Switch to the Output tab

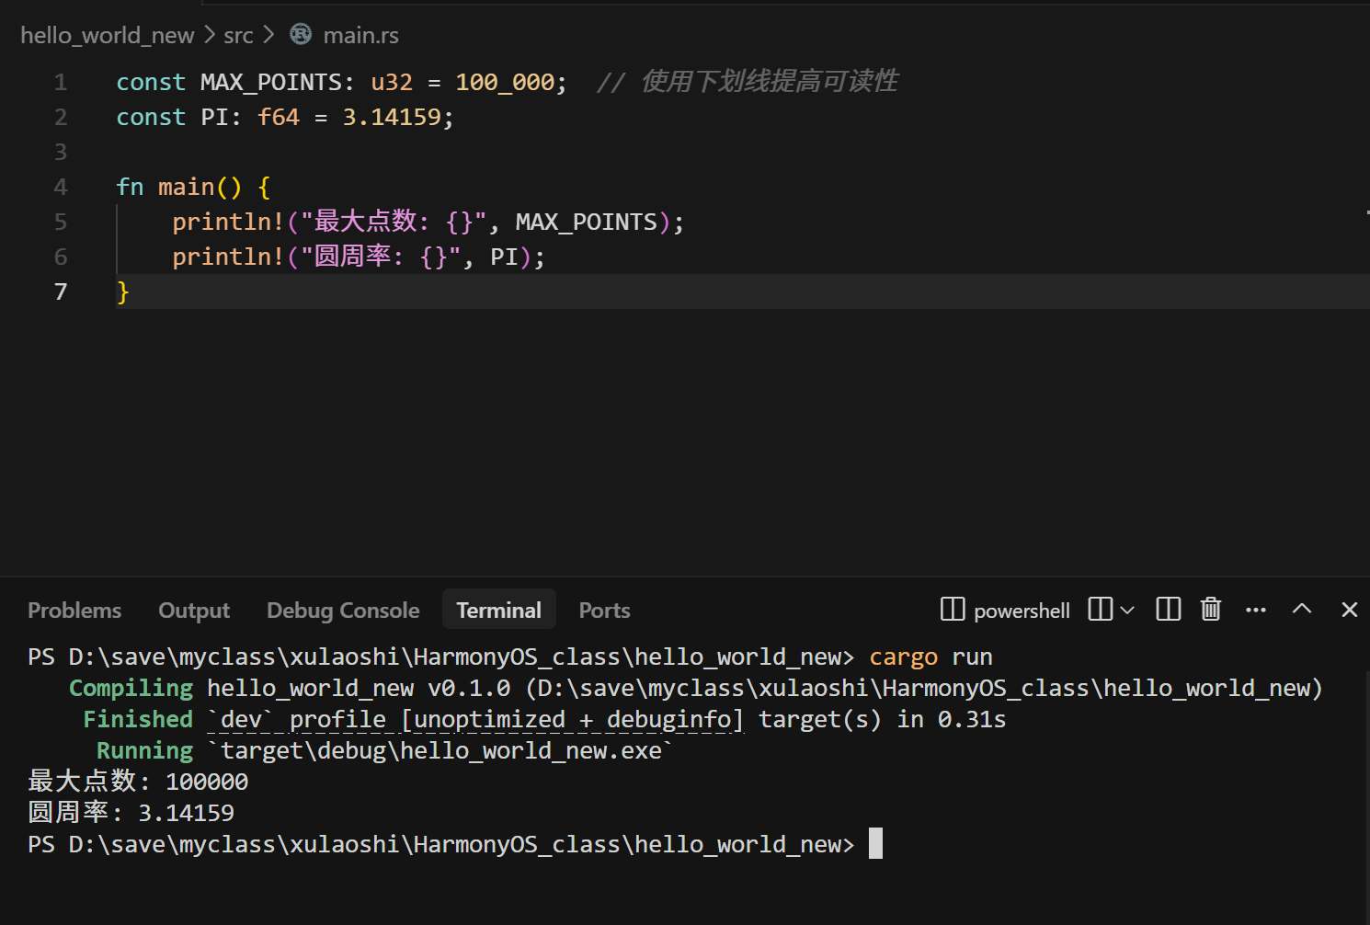click(194, 611)
